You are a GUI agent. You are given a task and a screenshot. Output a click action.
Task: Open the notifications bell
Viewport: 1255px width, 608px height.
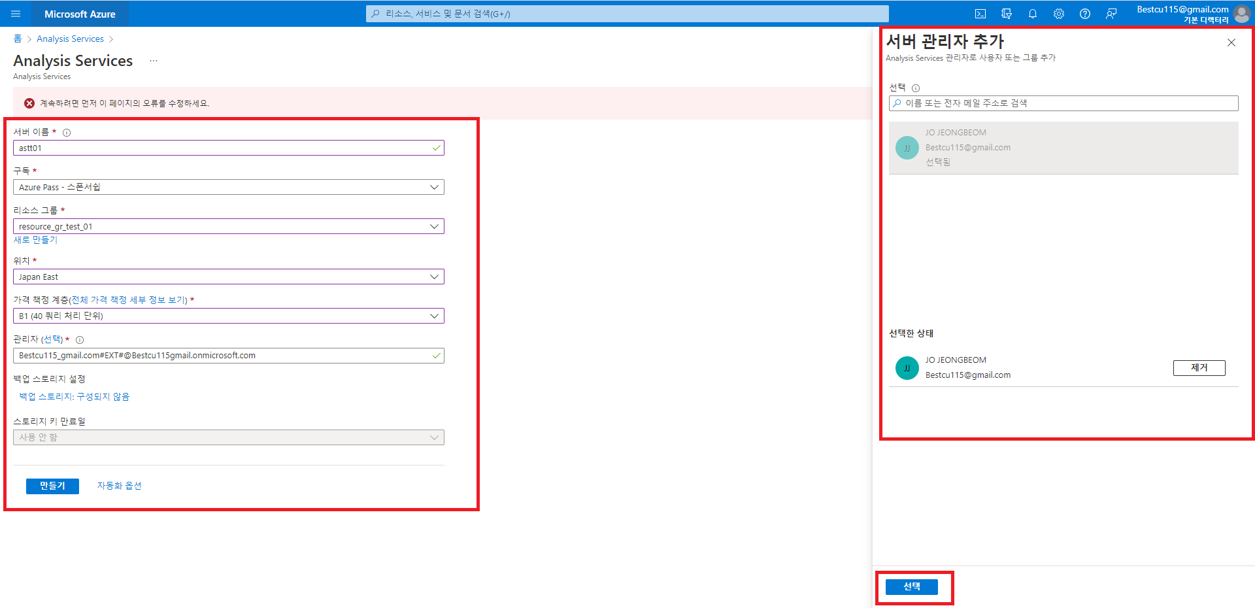[1033, 14]
